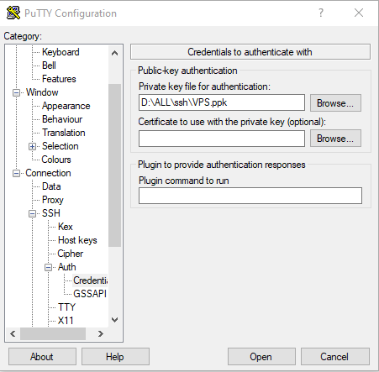Image resolution: width=379 pixels, height=372 pixels.
Task: Cancel the PuTTY configuration dialog
Action: pyautogui.click(x=335, y=357)
